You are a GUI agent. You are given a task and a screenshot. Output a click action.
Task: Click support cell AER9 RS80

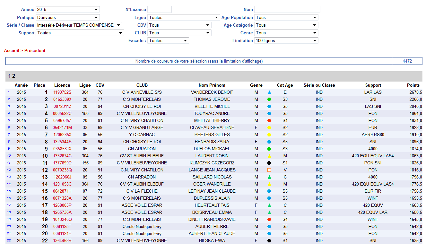373,135
